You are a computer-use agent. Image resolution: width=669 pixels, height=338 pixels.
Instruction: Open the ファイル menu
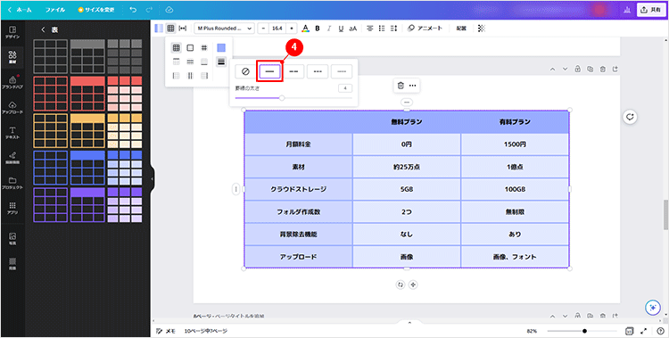coord(55,10)
